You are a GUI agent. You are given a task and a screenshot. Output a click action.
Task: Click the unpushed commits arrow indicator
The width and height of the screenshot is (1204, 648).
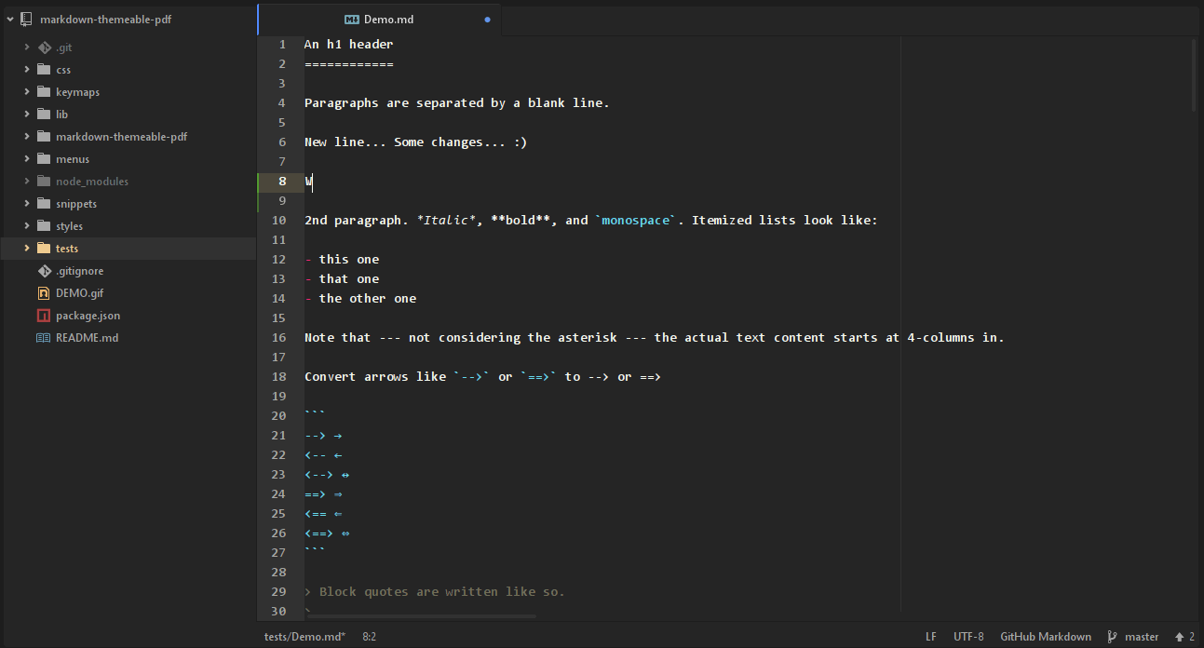click(1179, 637)
